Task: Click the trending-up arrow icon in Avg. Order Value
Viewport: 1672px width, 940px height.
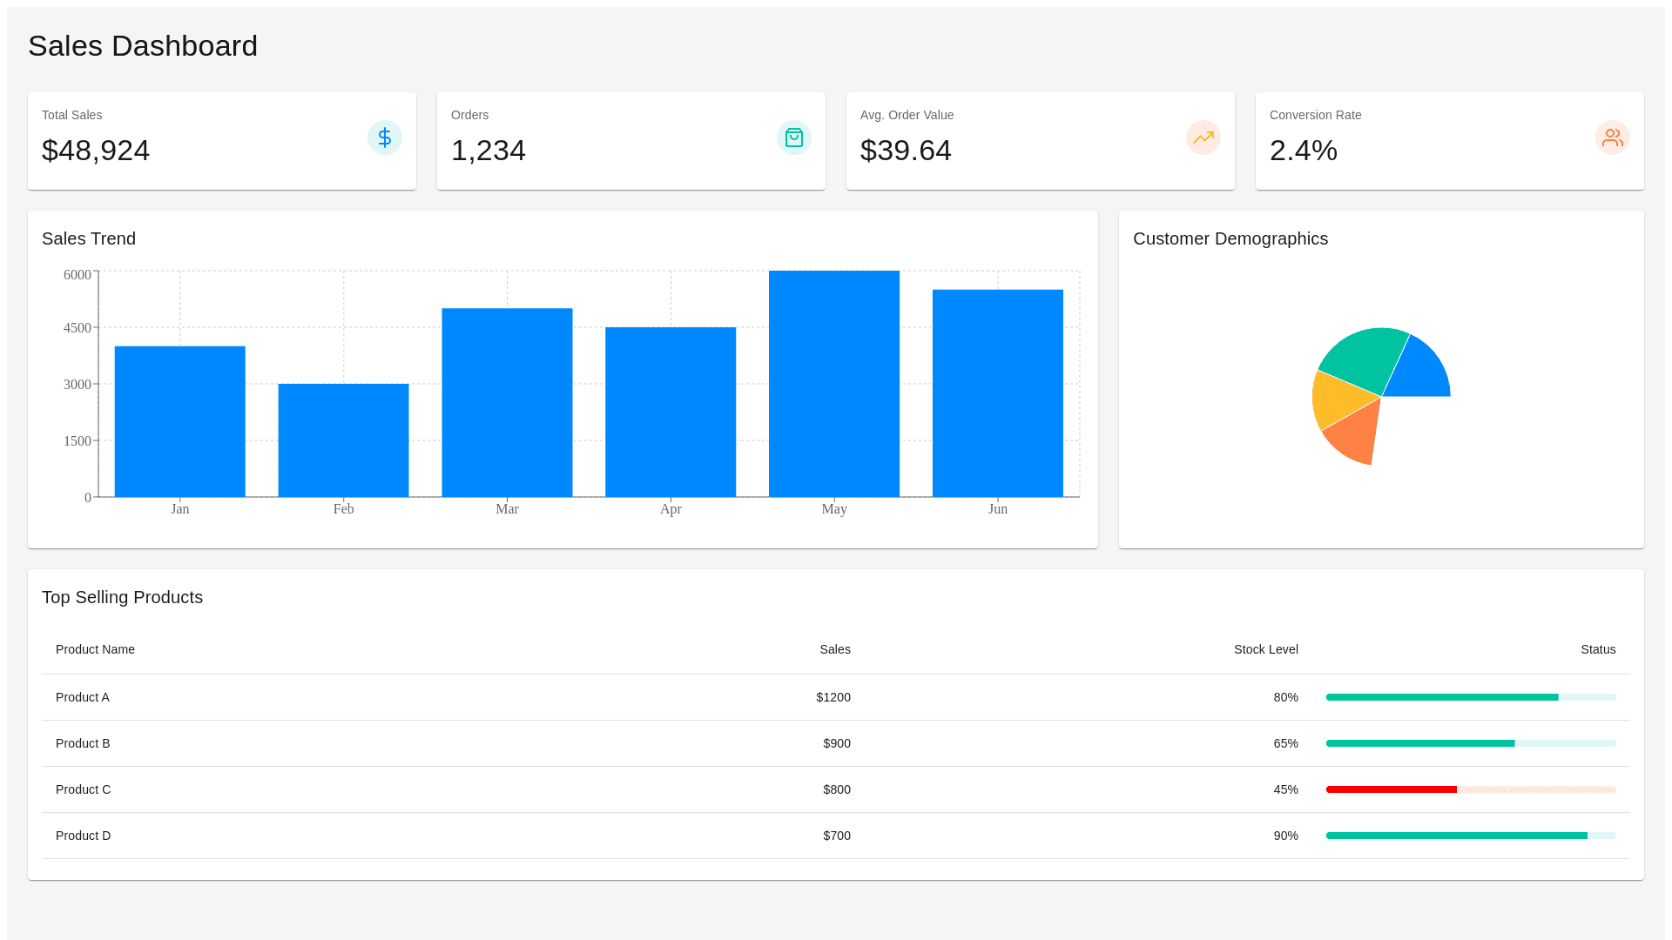Action: tap(1203, 138)
